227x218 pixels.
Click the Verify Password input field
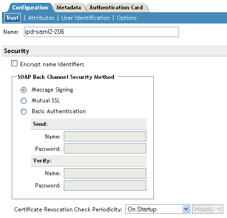coord(105,186)
